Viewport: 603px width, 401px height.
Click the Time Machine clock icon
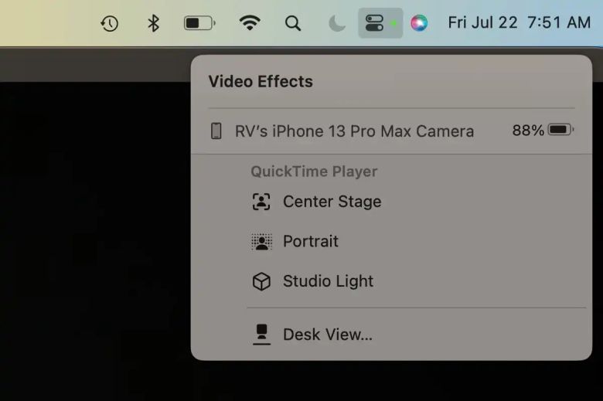click(110, 23)
